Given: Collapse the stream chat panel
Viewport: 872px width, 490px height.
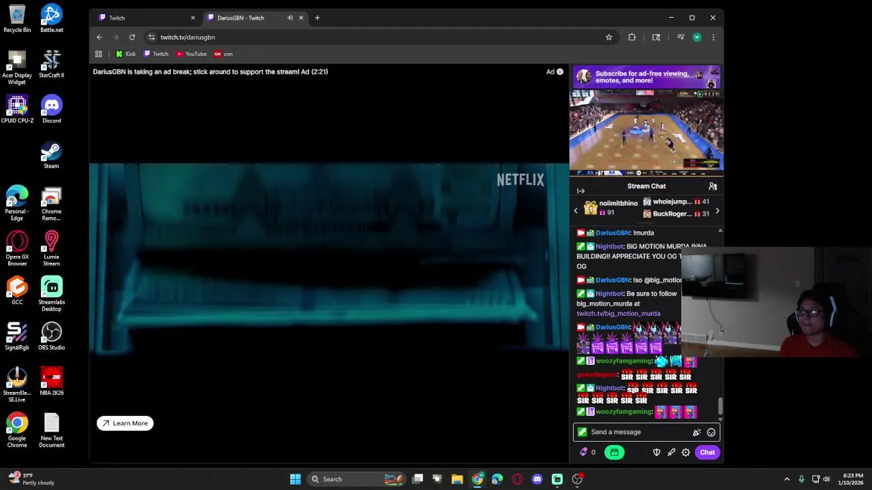Looking at the screenshot, I should coord(580,191).
